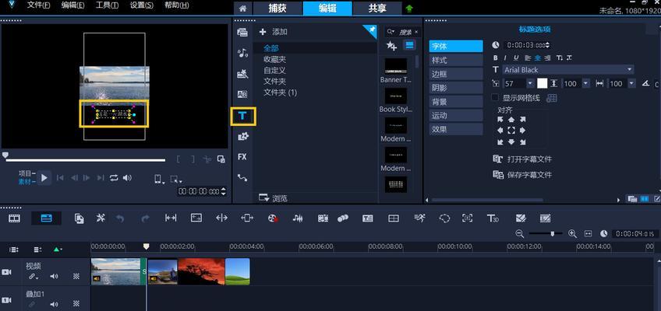Switch to Storyboard view icon
Image resolution: width=661 pixels, height=311 pixels.
(14, 218)
